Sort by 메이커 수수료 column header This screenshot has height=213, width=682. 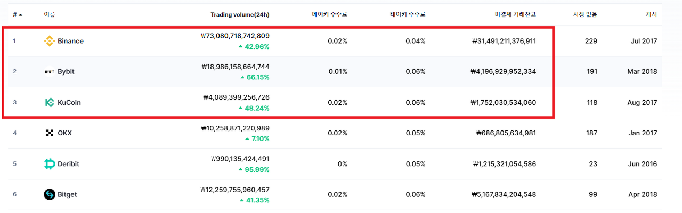click(330, 14)
